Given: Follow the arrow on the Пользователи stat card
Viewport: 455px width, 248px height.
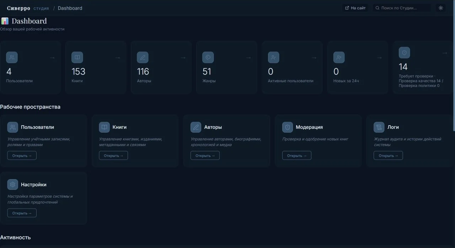Looking at the screenshot, I should [52, 57].
